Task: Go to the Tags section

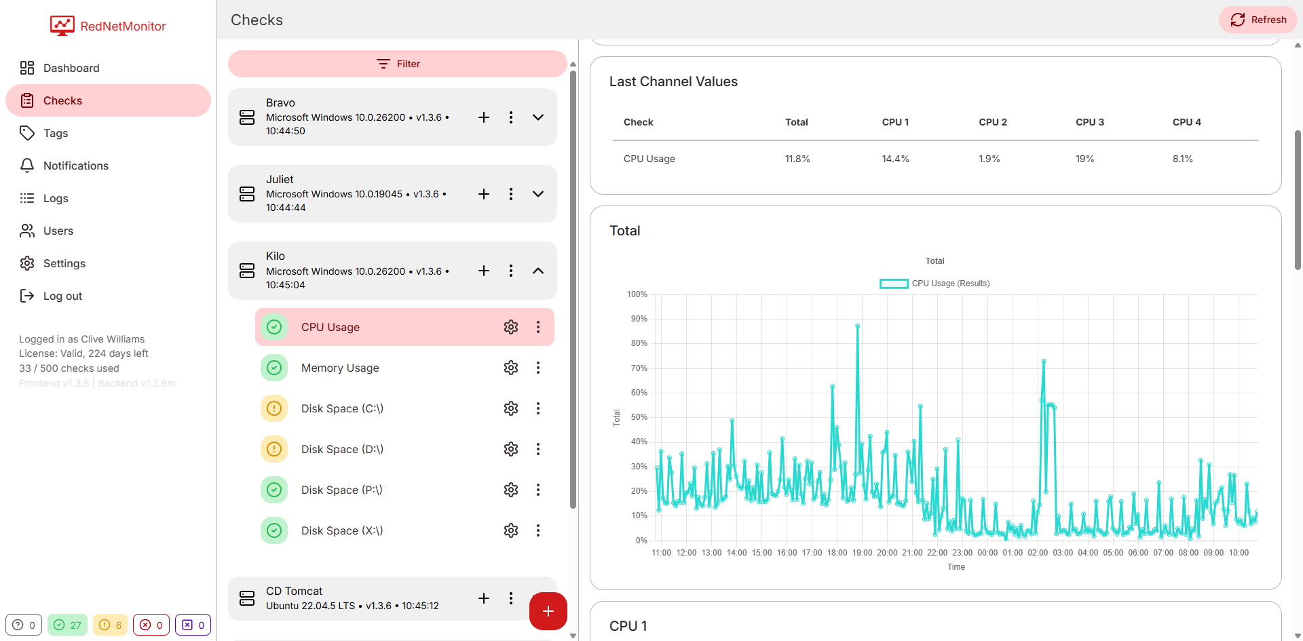Action: [x=108, y=133]
